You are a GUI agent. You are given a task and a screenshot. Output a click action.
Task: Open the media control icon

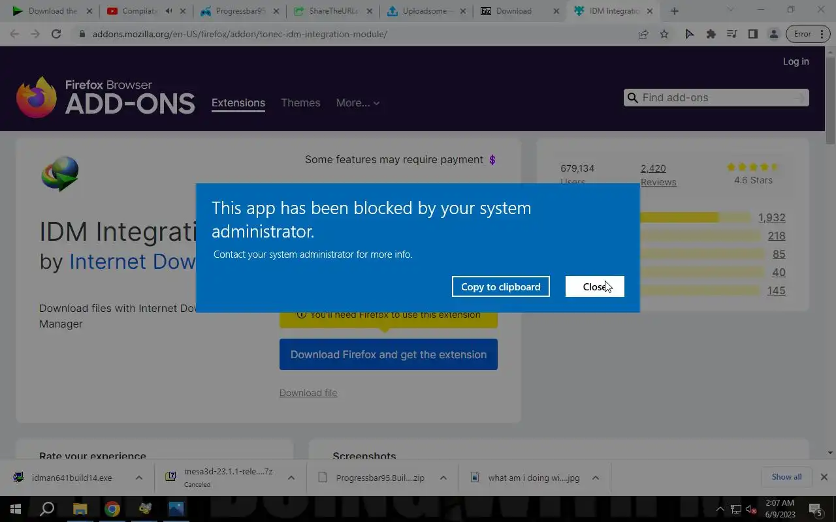[x=731, y=34]
